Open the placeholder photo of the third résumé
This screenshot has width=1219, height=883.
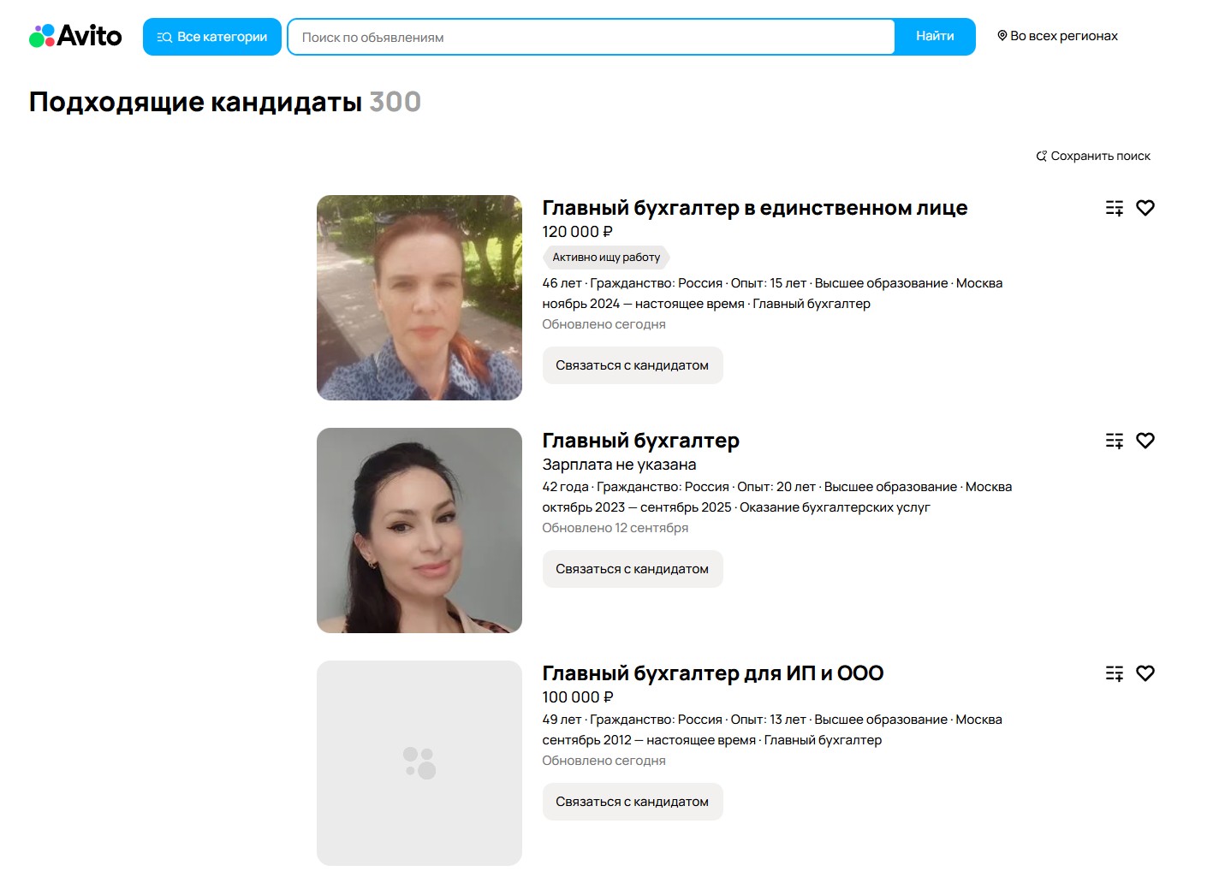419,763
